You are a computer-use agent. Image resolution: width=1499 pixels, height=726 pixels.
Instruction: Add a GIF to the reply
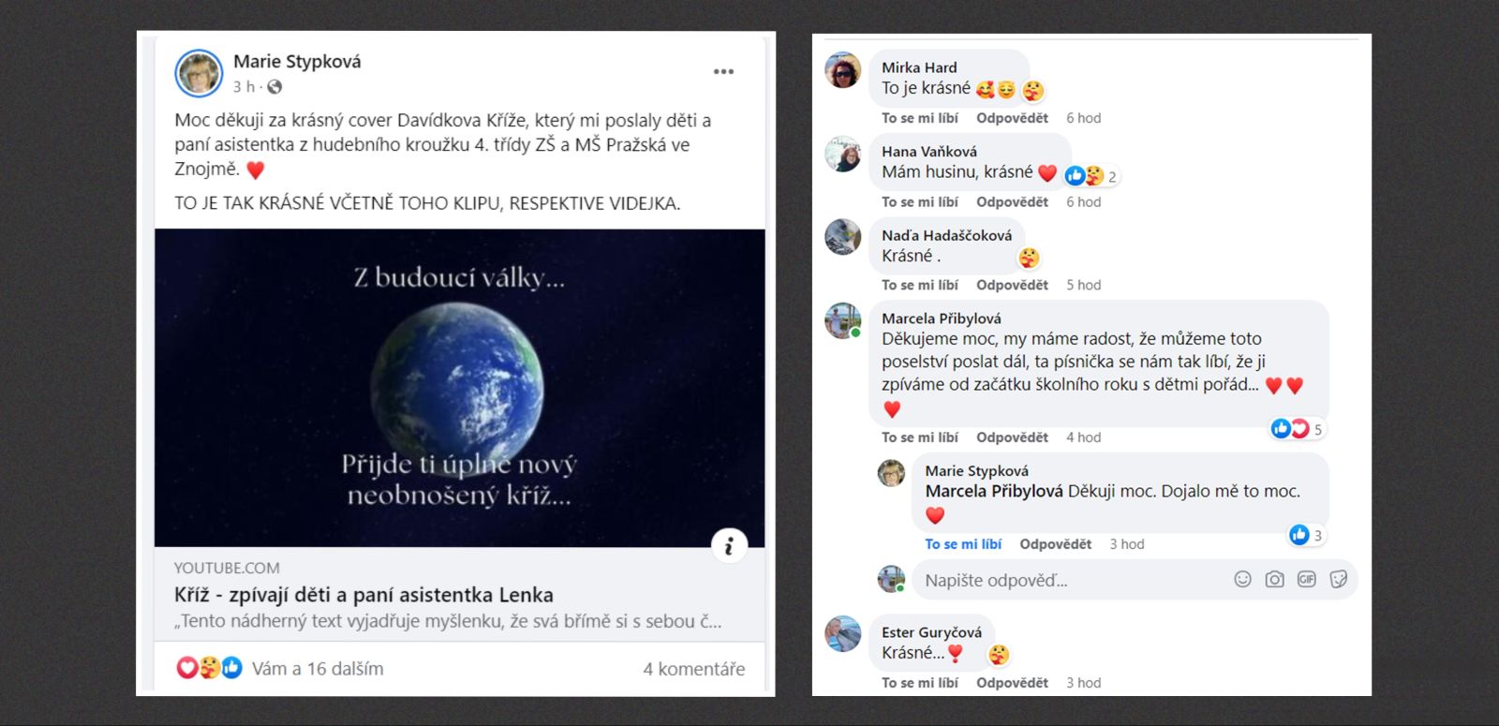tap(1306, 580)
